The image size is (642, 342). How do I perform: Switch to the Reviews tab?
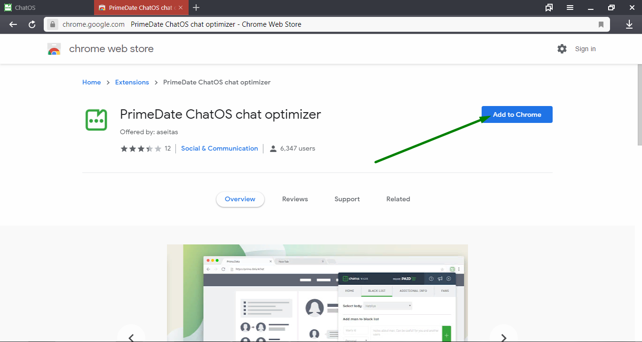(295, 199)
